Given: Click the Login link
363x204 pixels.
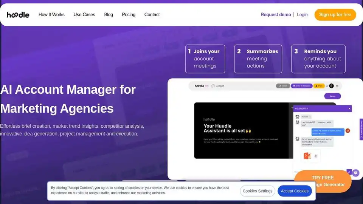Looking at the screenshot, I should (302, 15).
